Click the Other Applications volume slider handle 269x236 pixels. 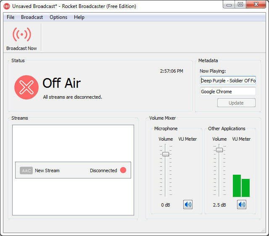click(x=219, y=150)
